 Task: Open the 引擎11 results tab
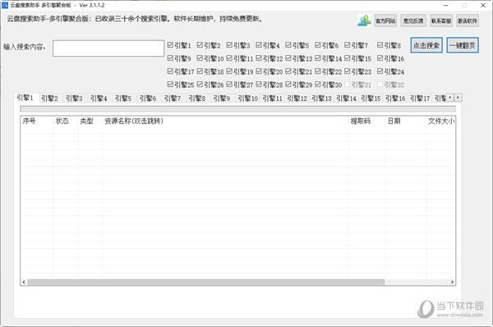coord(272,99)
